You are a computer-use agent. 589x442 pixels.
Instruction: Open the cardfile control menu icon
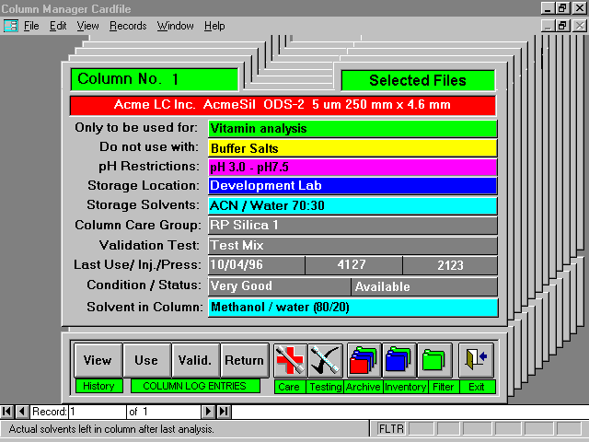coord(10,26)
